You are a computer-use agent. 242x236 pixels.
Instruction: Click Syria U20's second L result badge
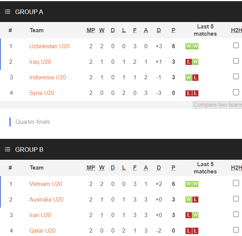point(195,93)
